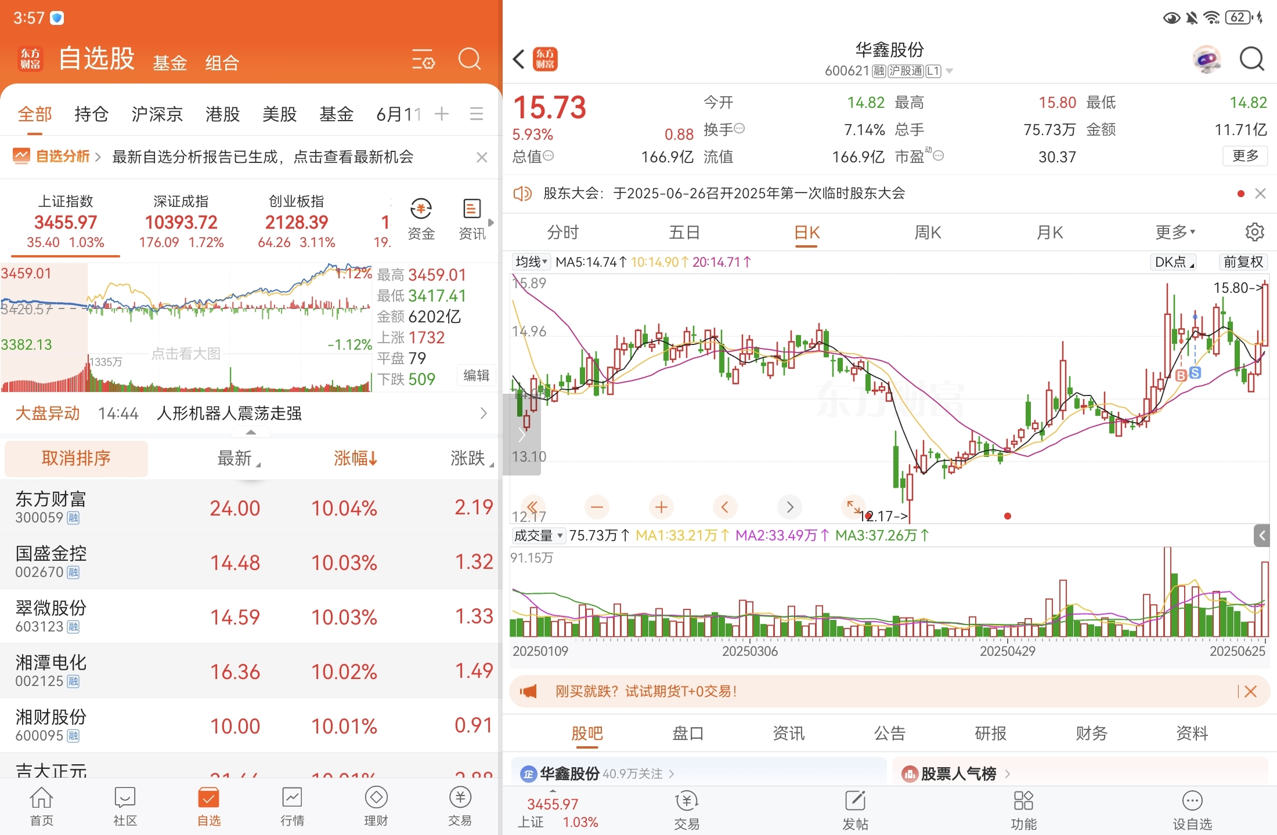Open 交易 trade icon in left bottom bar
Viewport: 1277px width, 835px height.
click(460, 806)
